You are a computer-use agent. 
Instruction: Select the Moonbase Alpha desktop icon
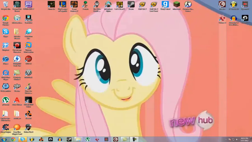click(108, 6)
